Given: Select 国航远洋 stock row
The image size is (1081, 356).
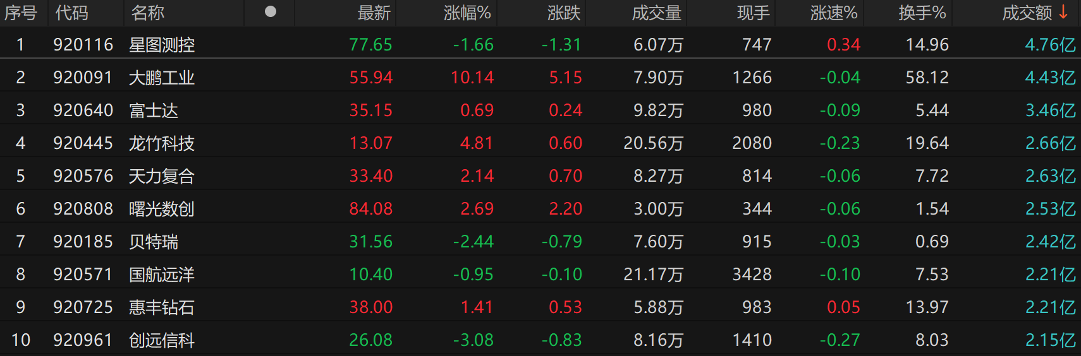Looking at the screenshot, I should (x=162, y=275).
